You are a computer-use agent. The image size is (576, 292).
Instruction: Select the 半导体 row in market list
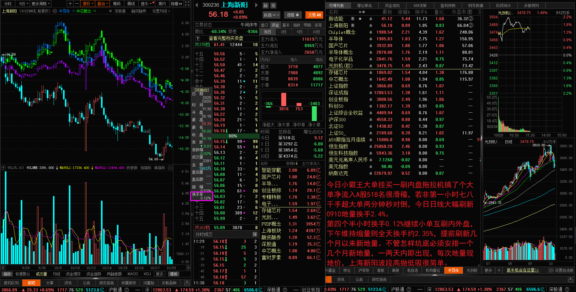(403, 39)
